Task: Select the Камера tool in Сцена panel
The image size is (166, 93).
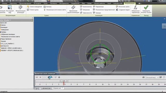Action: (47, 7)
